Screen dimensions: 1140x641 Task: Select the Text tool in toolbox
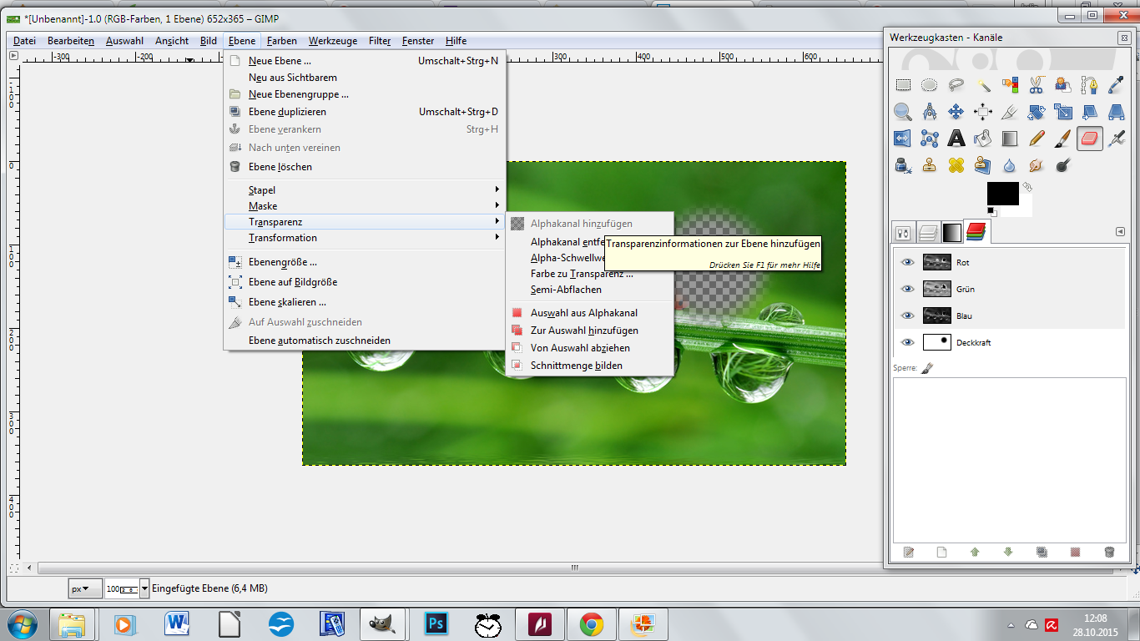[956, 139]
